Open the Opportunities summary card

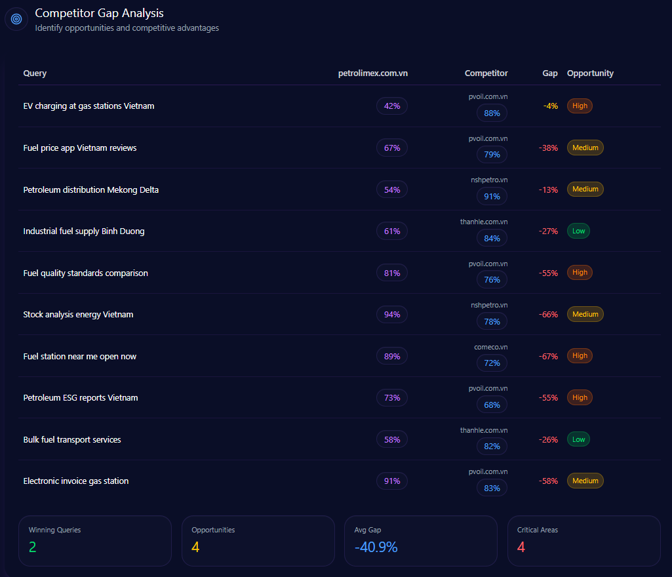tap(258, 540)
